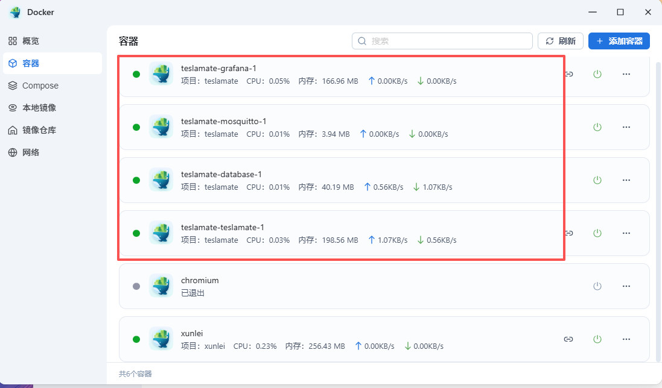Image resolution: width=662 pixels, height=388 pixels.
Task: Toggle power for teslamate-mosquitto-1
Action: click(x=597, y=127)
